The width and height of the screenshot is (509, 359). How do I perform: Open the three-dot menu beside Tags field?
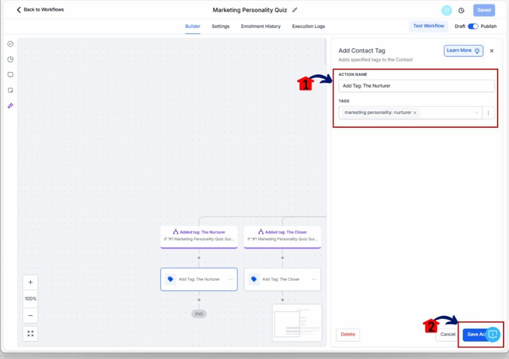(489, 112)
